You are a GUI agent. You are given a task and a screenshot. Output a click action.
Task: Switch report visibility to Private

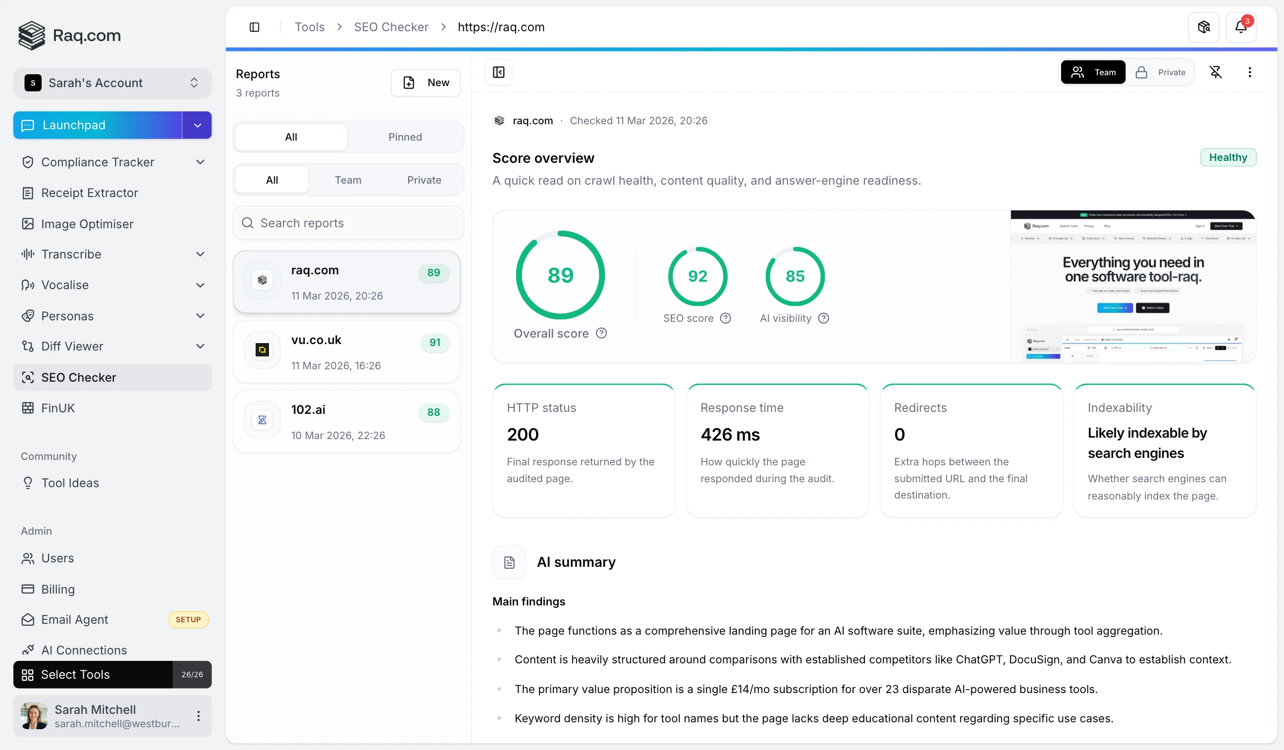[x=1162, y=72]
